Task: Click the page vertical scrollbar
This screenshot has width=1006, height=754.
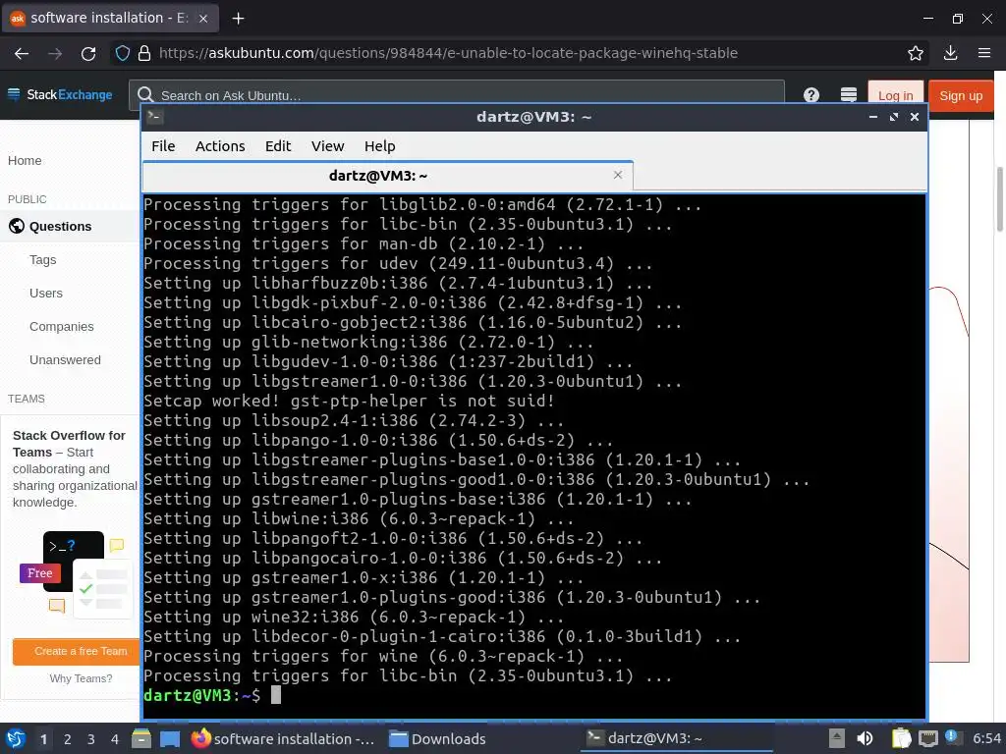Action: [999, 198]
